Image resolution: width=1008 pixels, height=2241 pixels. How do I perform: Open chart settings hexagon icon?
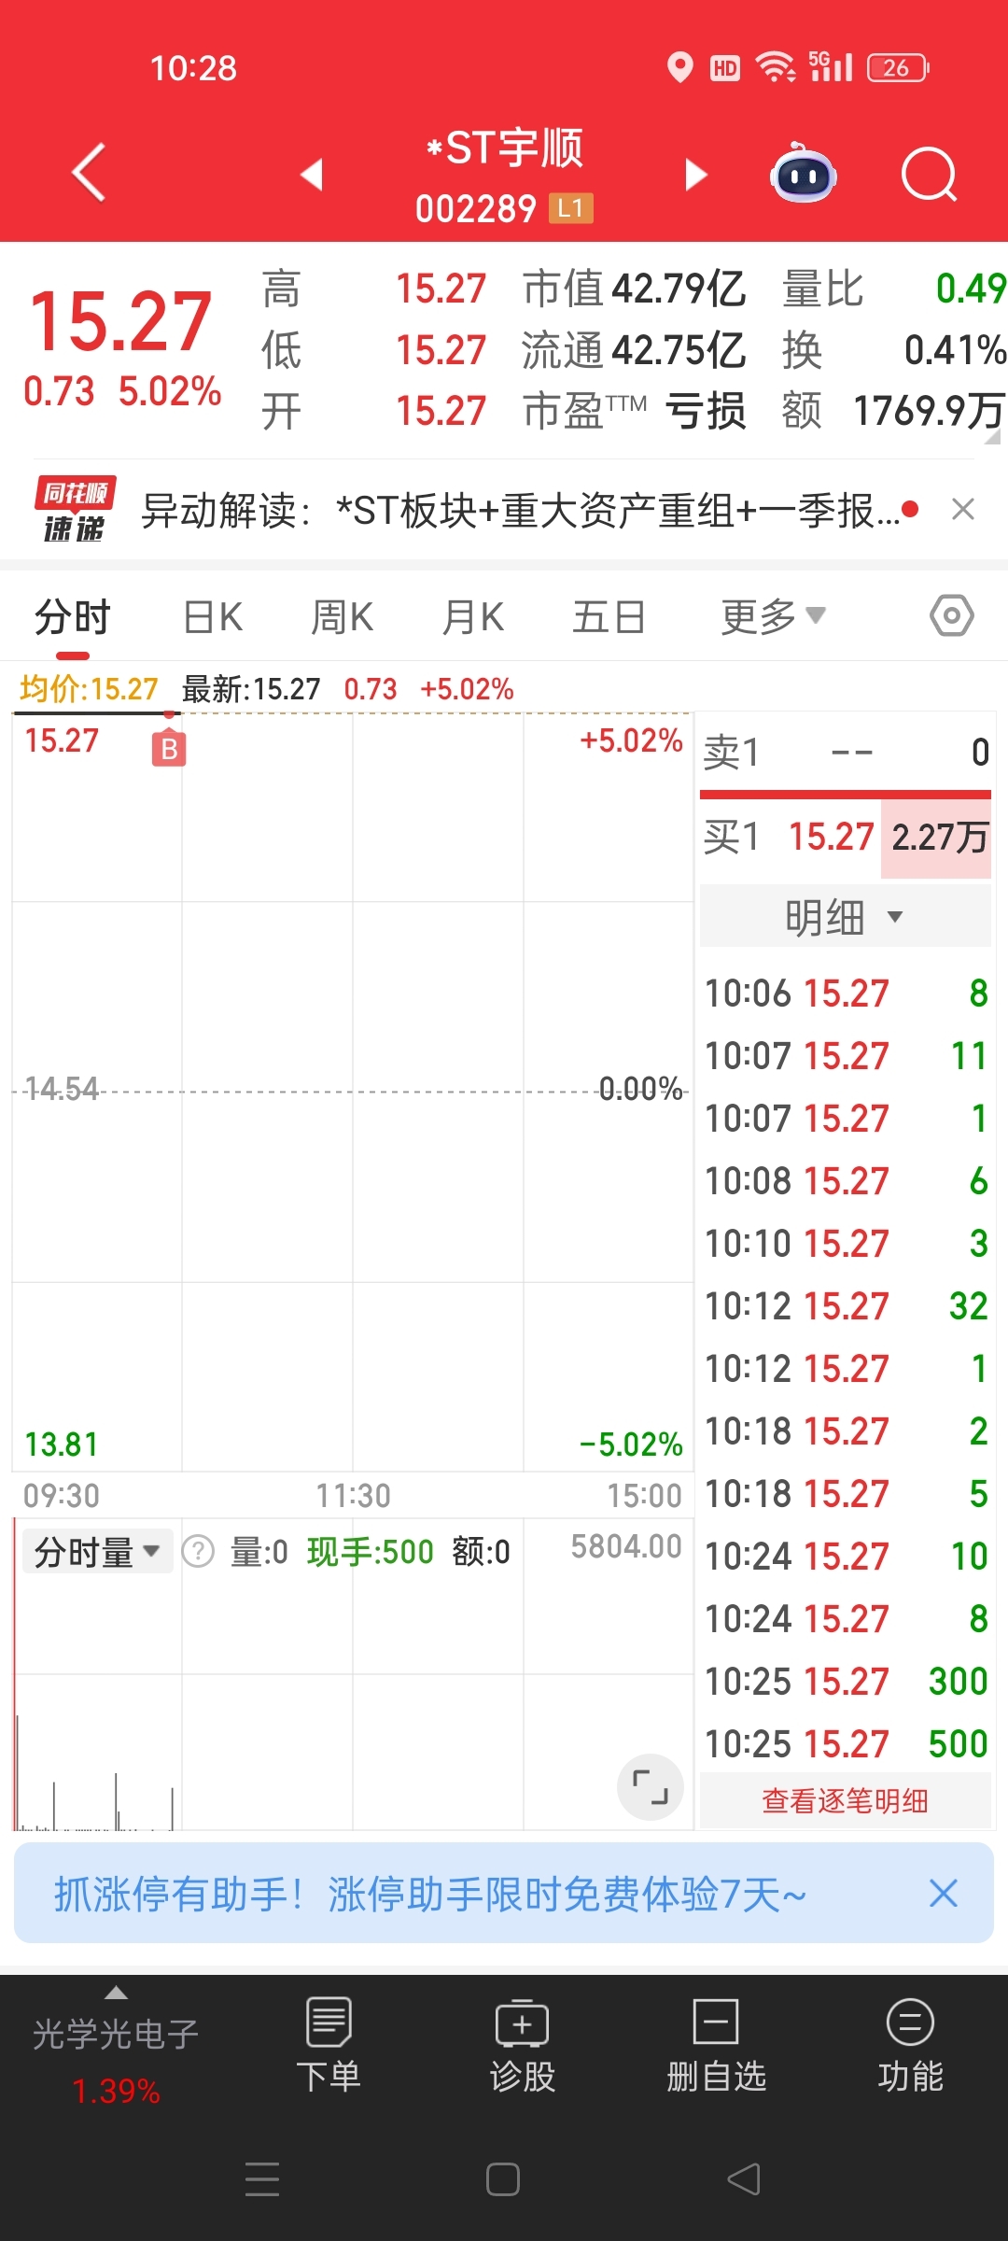point(952,616)
